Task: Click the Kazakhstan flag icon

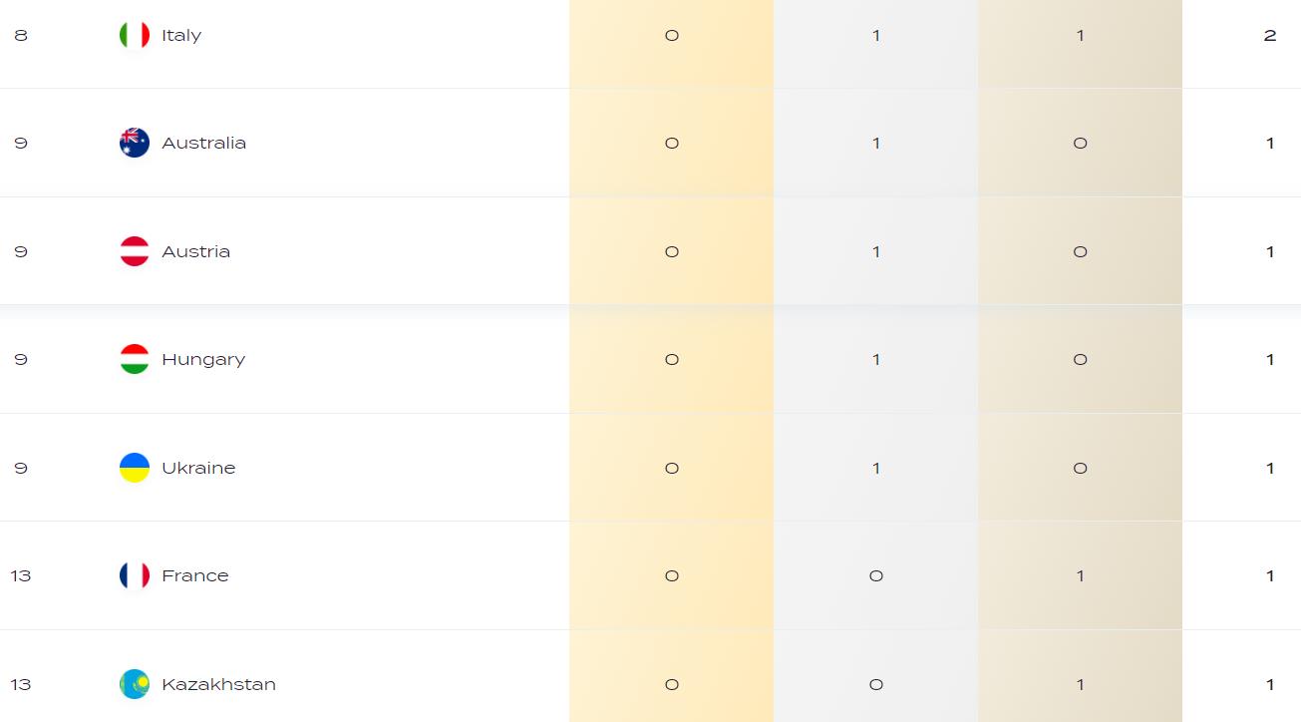Action: (x=135, y=684)
